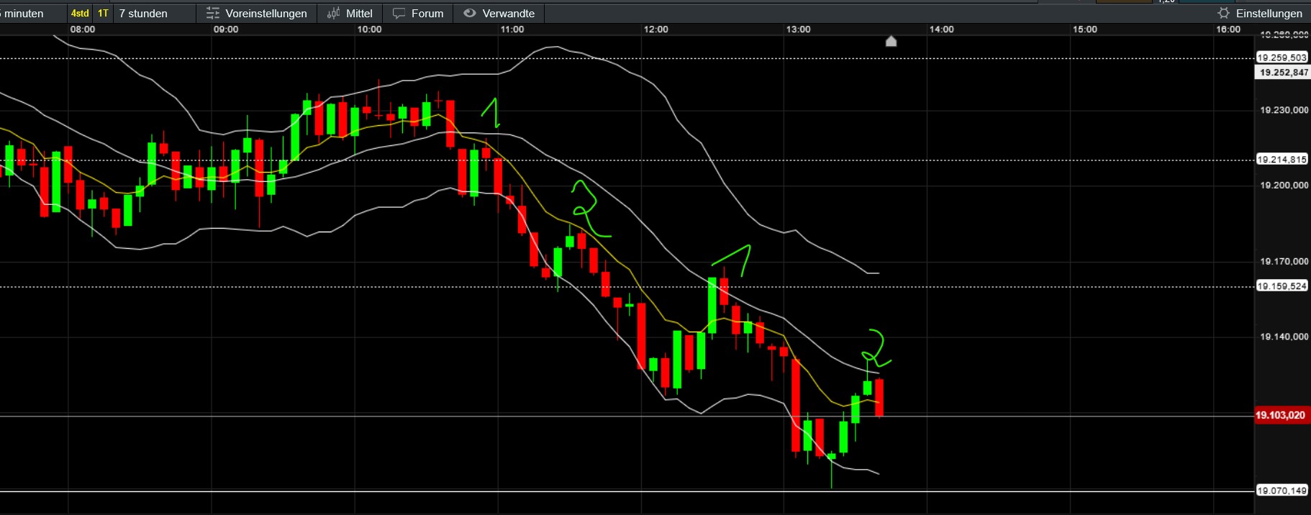This screenshot has width=1311, height=515.
Task: Click the 19.230,000 price axis value
Action: point(1284,110)
